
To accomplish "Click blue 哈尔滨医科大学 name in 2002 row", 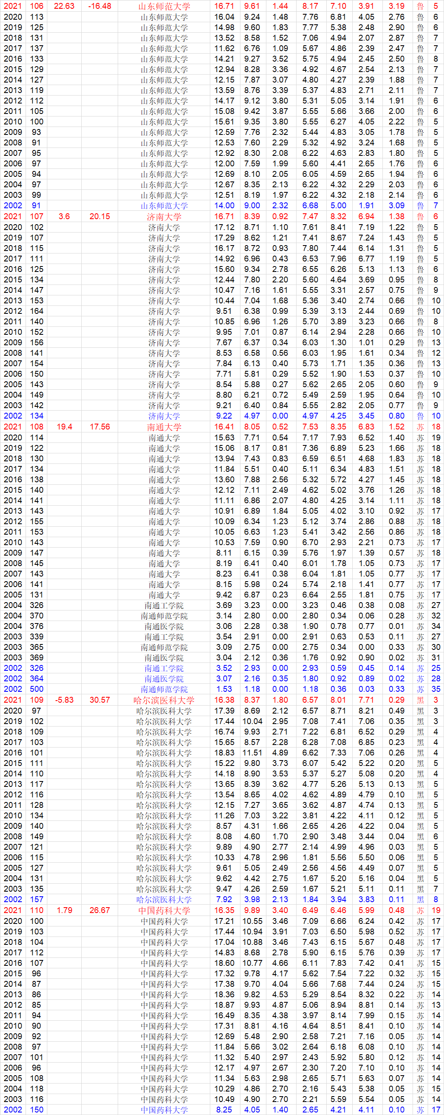I will point(164,900).
